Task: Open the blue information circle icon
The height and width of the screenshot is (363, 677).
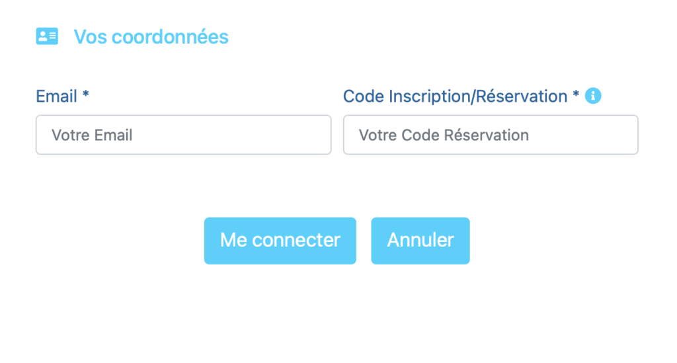Action: 593,97
